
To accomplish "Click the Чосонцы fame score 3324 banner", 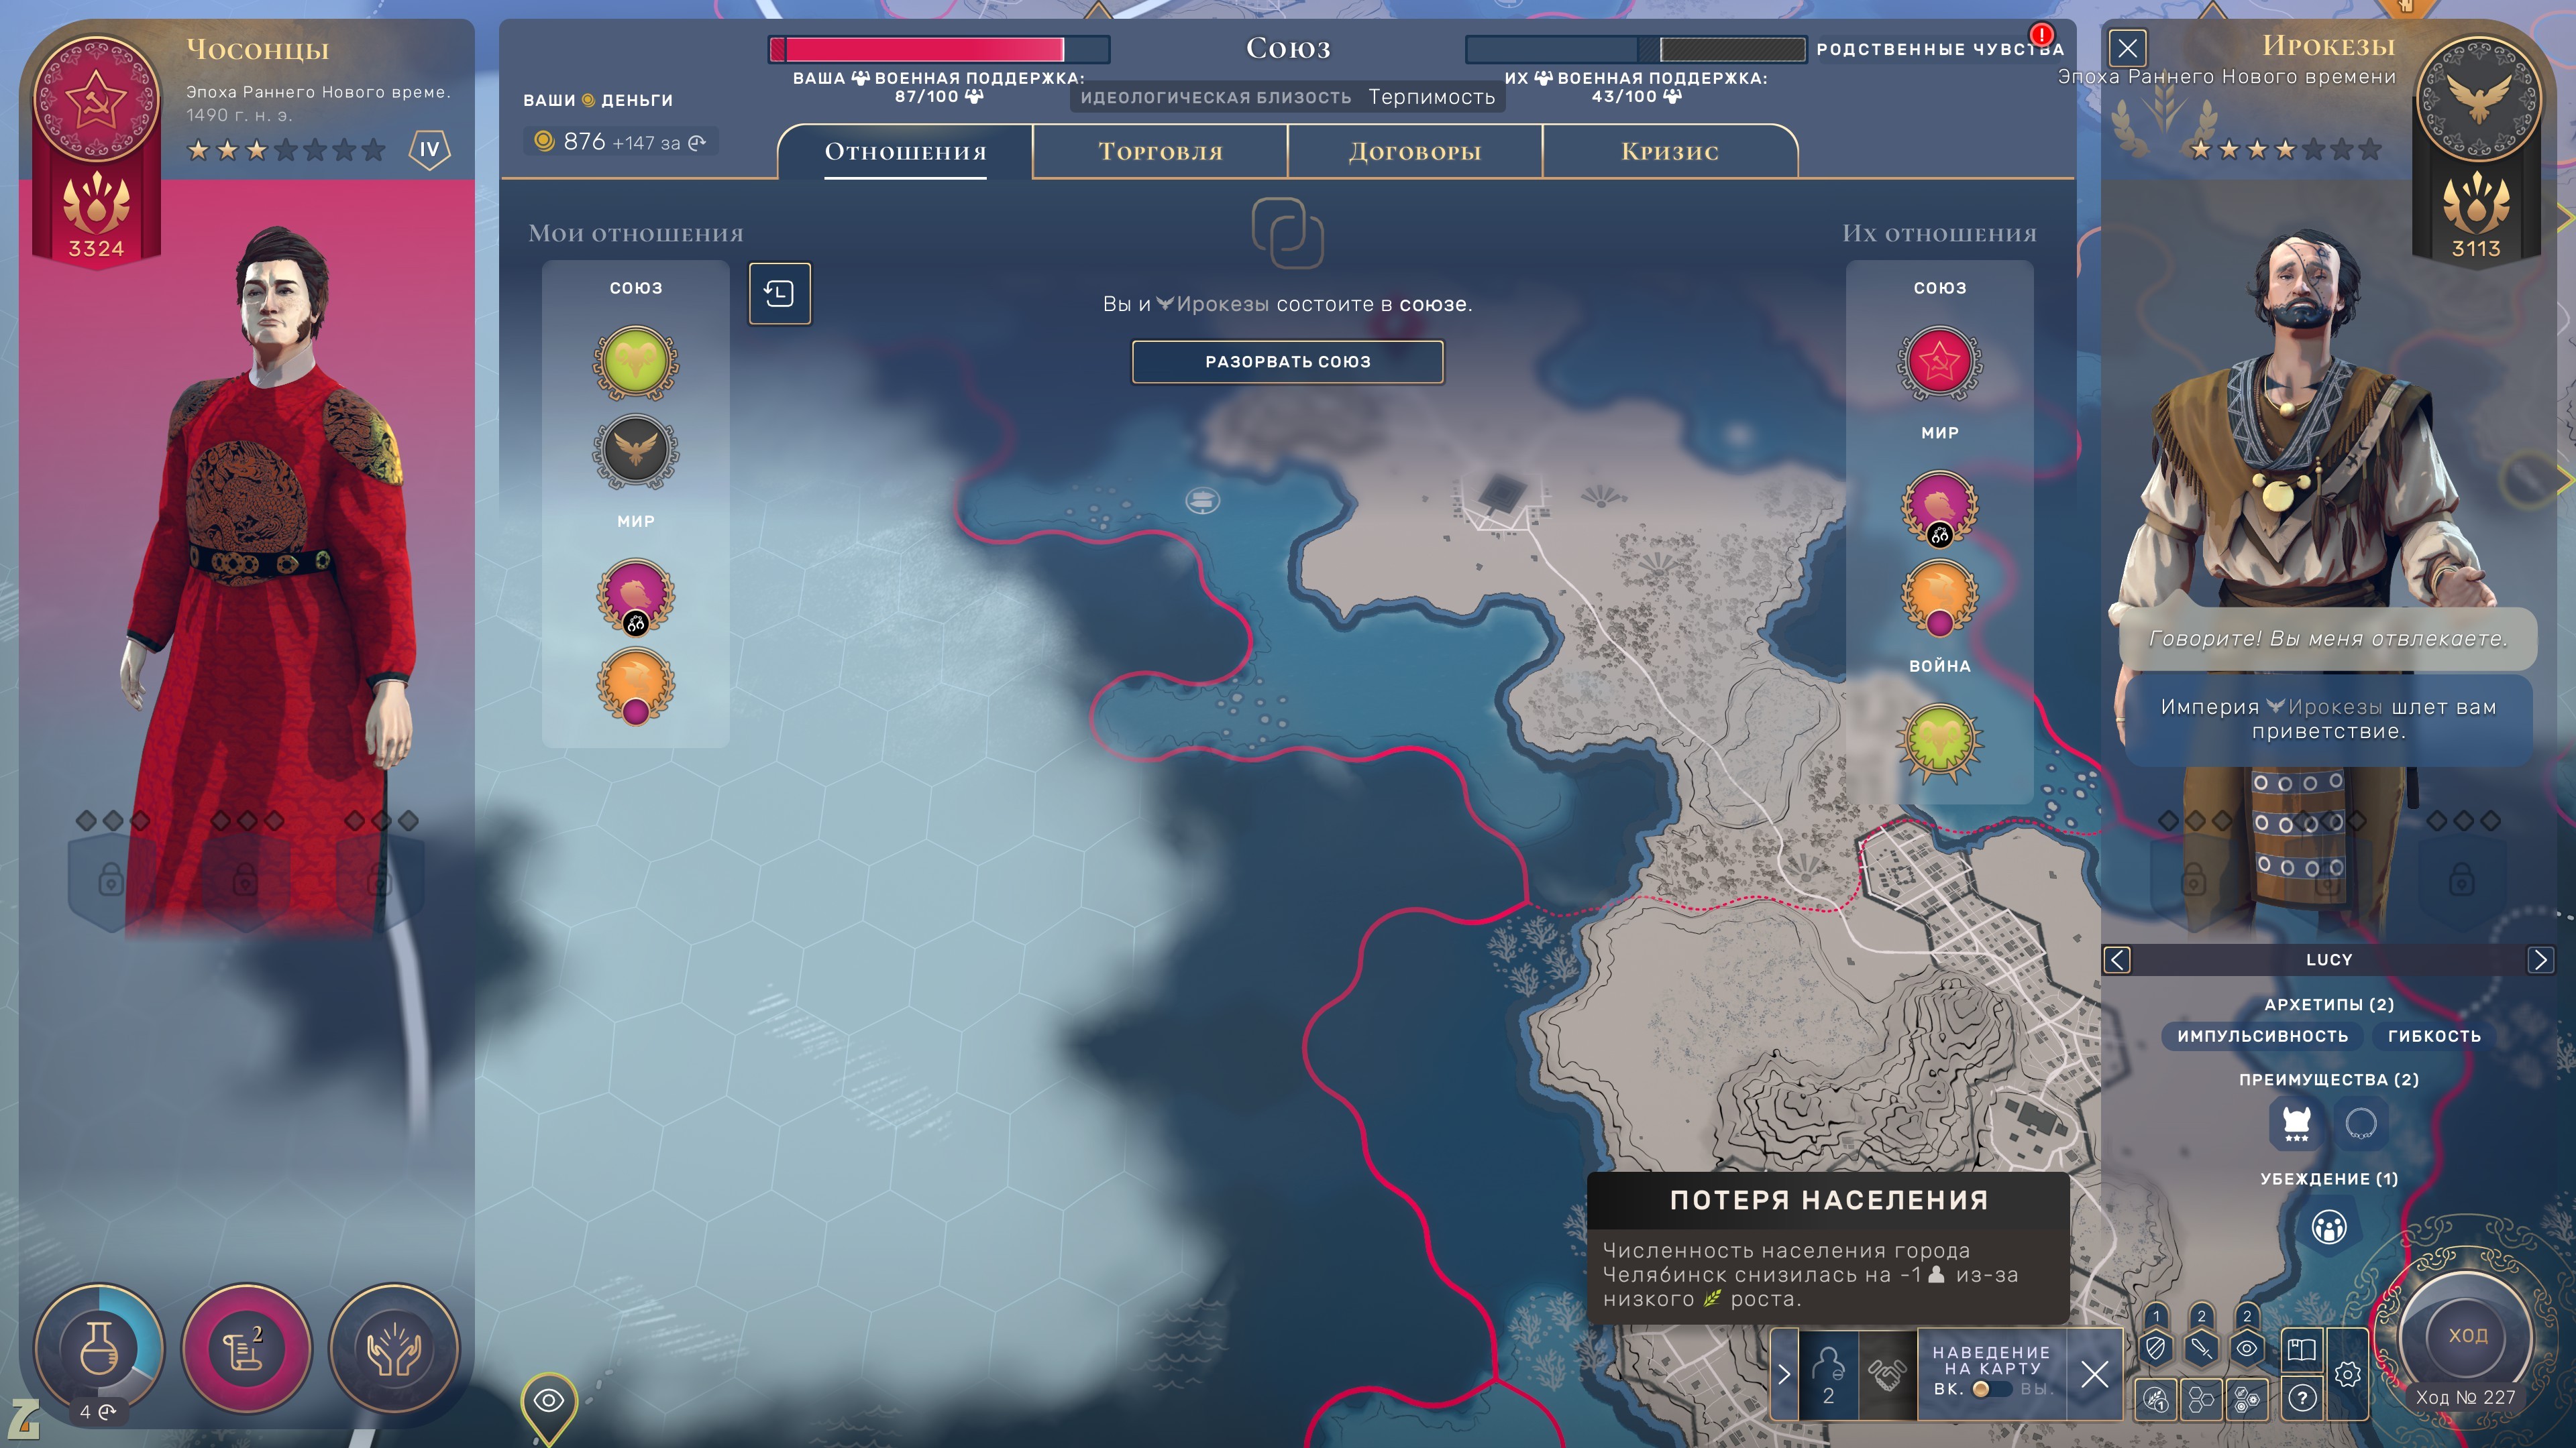I will [x=96, y=218].
